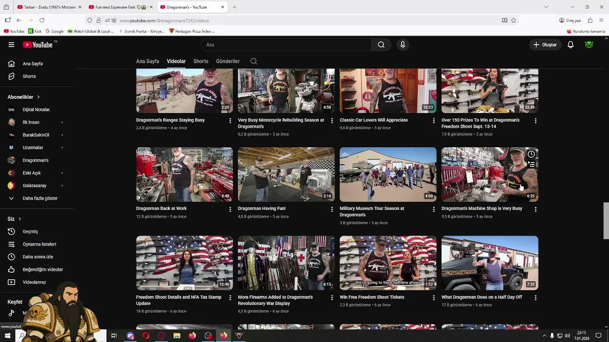The image size is (609, 342).
Task: Click the search magnifier button
Action: tap(381, 45)
